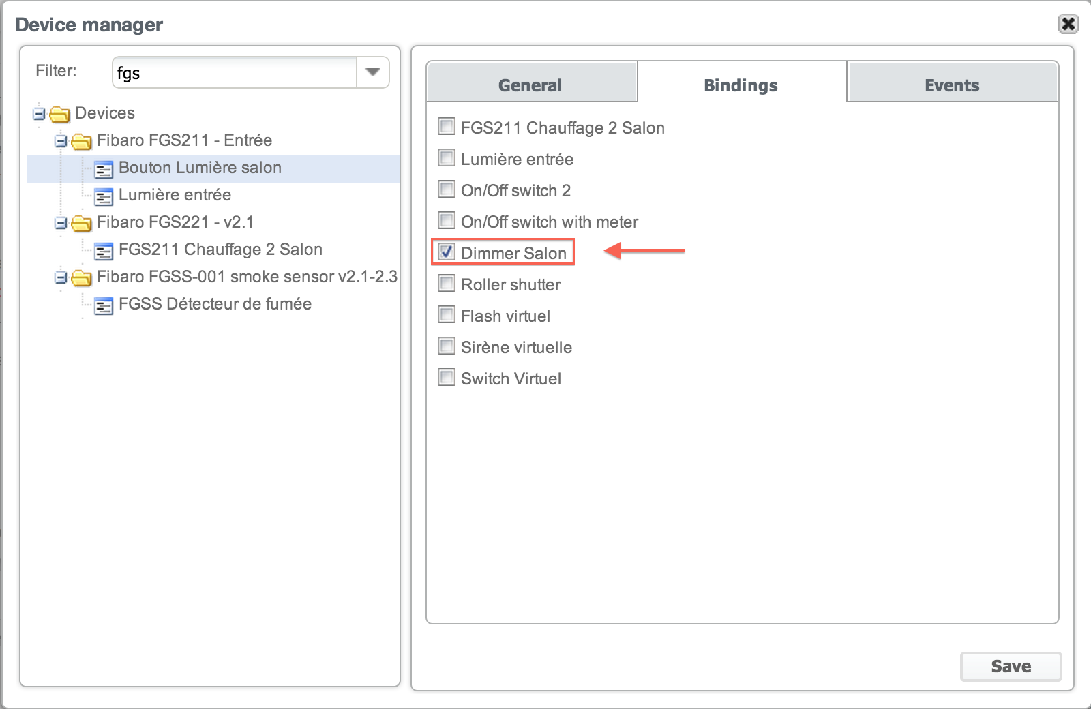This screenshot has width=1091, height=709.
Task: Click the Lumière entrée device icon in tree
Action: [104, 196]
